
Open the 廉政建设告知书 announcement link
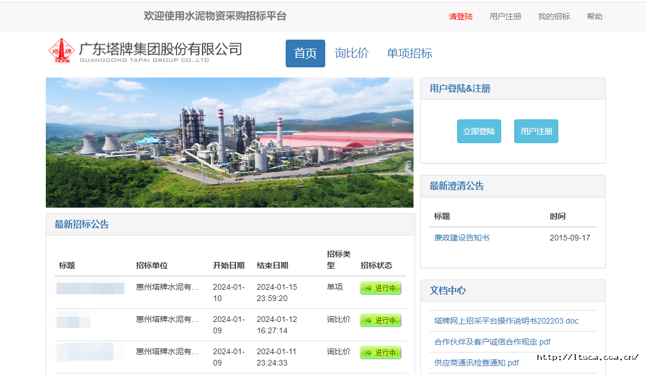462,238
